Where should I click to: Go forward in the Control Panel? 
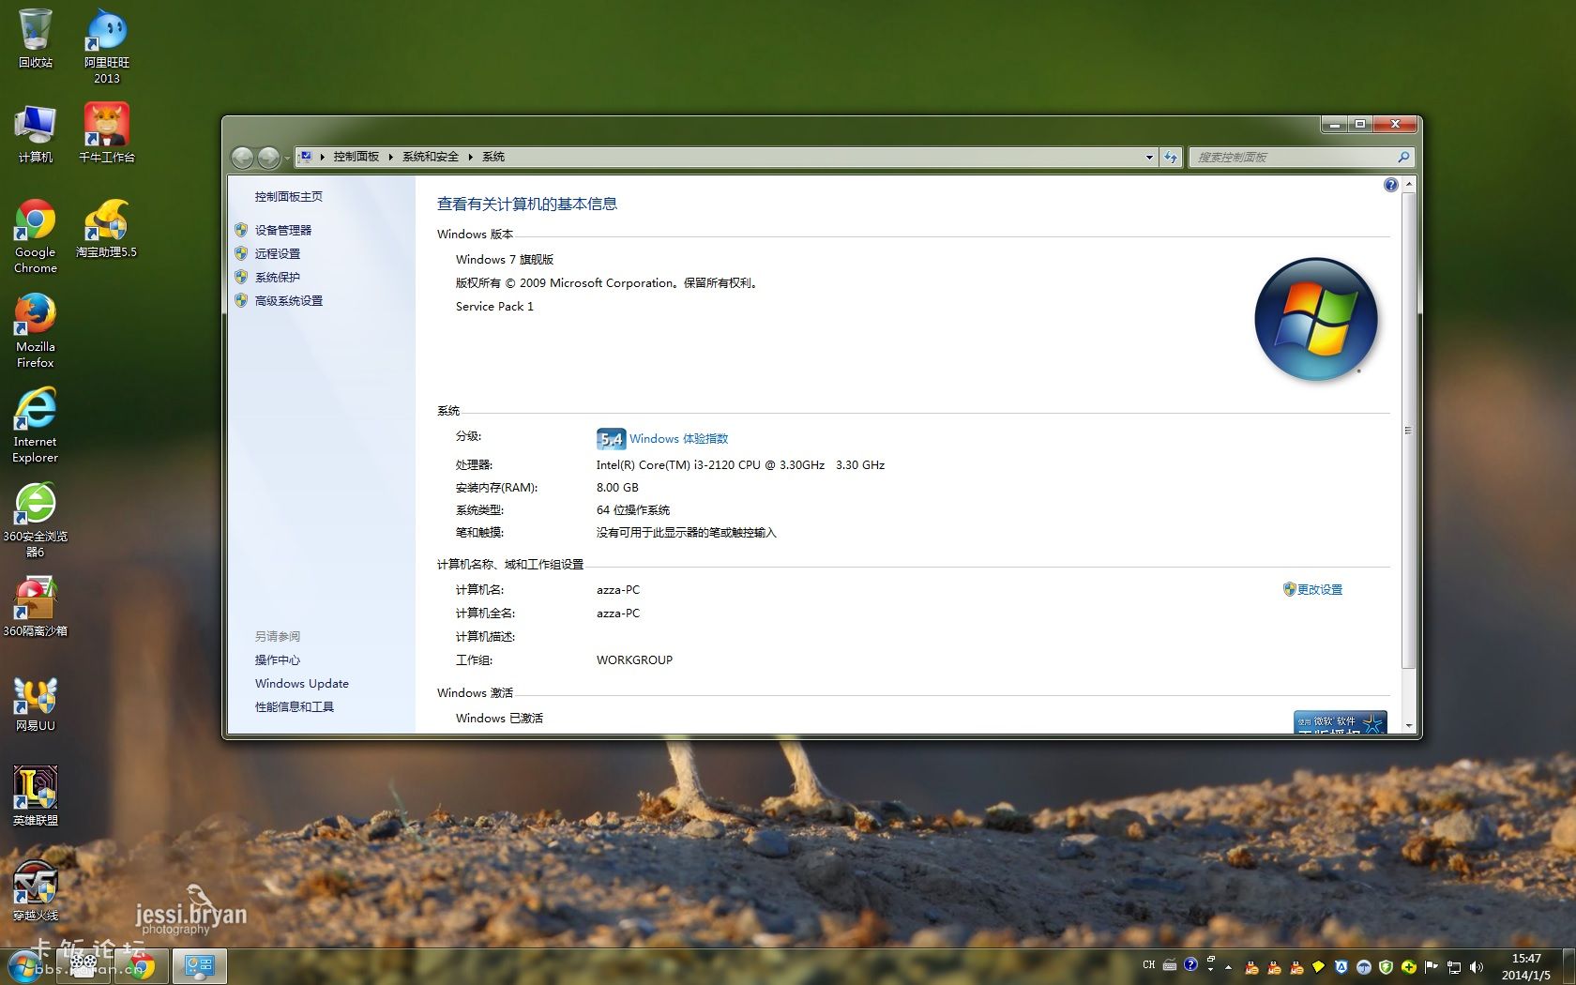click(268, 157)
